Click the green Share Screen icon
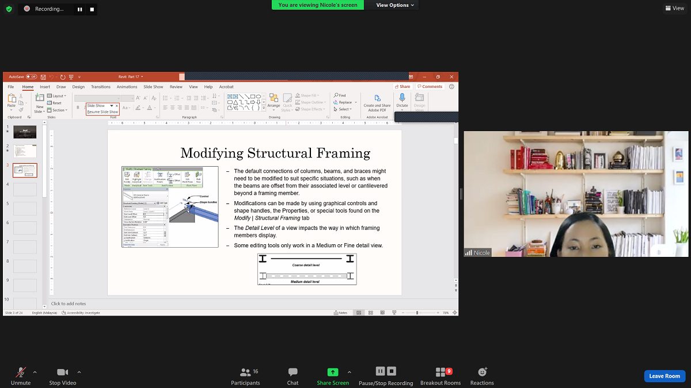Screen dimensions: 691x388 pos(333,372)
